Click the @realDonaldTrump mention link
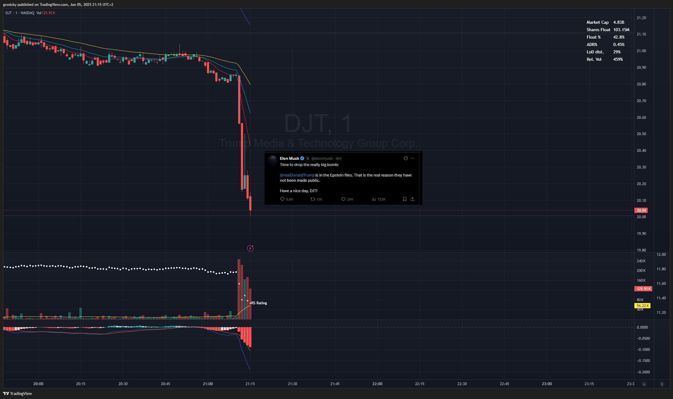This screenshot has width=673, height=399. coord(297,175)
